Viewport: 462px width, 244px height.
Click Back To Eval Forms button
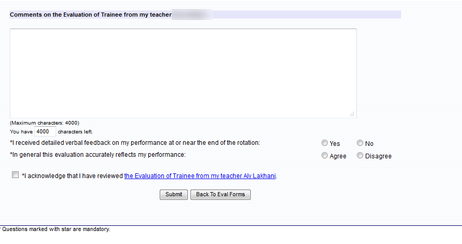point(221,194)
